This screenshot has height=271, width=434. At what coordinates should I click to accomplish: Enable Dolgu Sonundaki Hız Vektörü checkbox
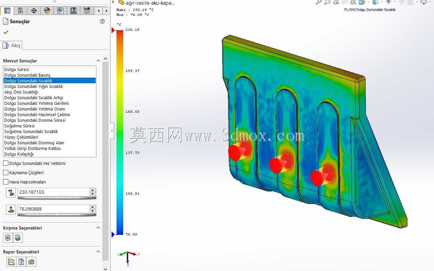coord(6,163)
